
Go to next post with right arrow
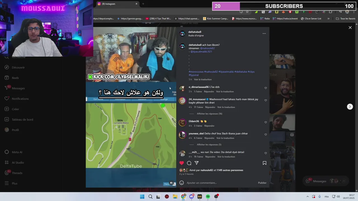point(350,107)
